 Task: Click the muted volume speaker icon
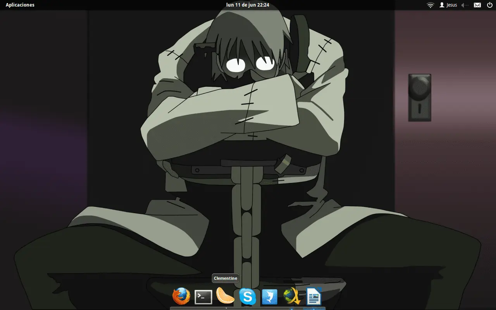tap(465, 5)
